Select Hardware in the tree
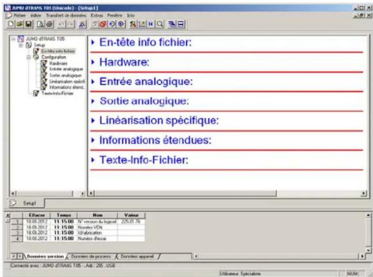This screenshot has height=277, width=373. point(58,63)
